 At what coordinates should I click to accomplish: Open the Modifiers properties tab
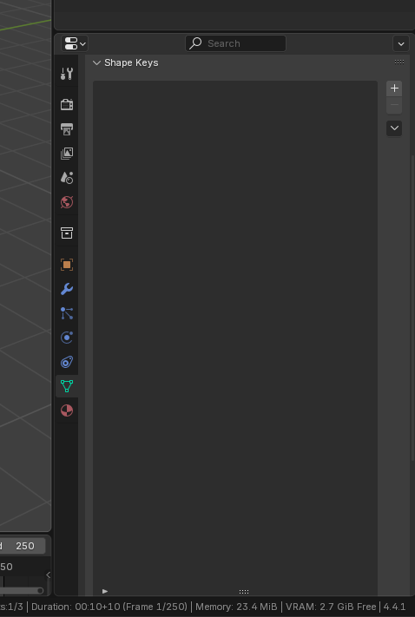tap(67, 289)
